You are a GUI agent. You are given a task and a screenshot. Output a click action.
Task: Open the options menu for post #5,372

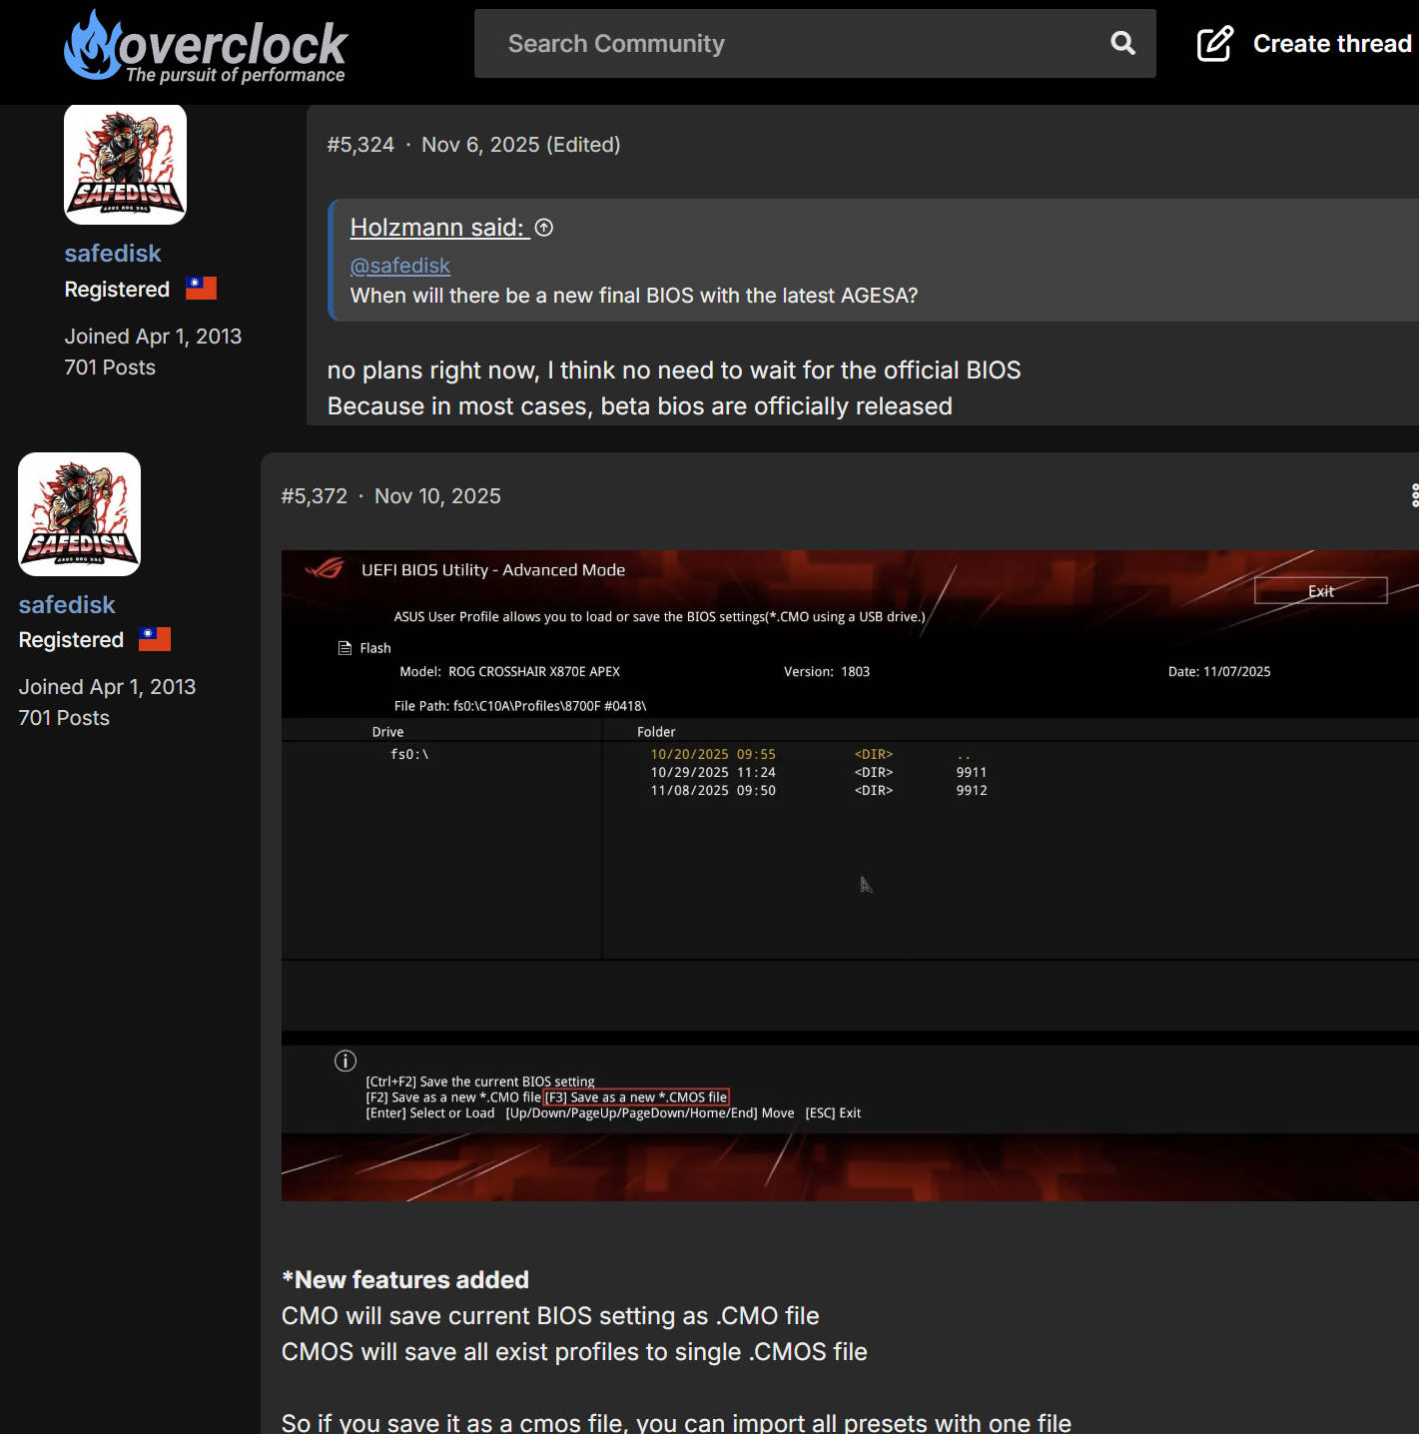[1414, 495]
